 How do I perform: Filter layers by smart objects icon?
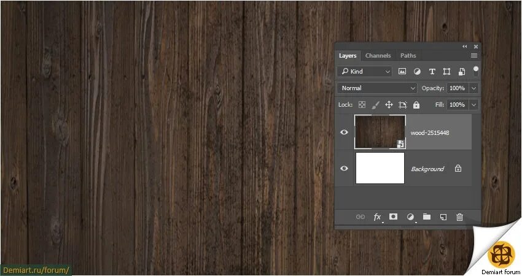tap(462, 72)
